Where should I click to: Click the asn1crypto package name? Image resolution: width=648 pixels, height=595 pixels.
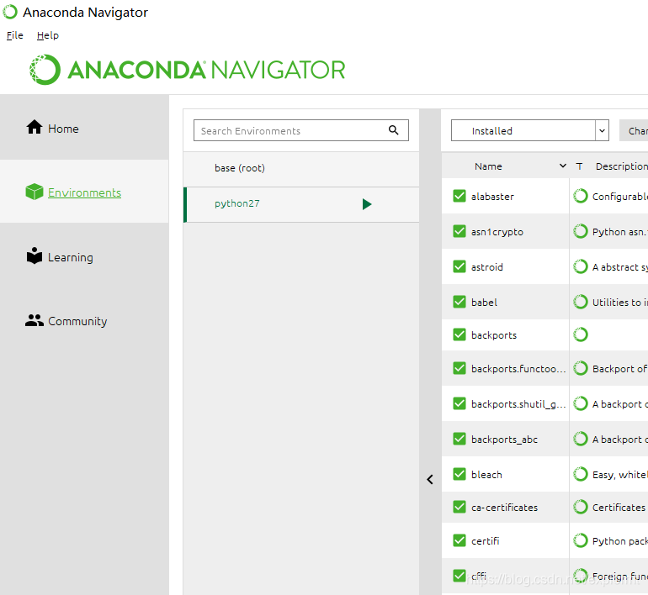coord(497,232)
